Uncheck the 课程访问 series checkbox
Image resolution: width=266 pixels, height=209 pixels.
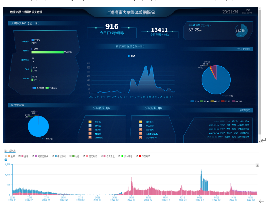point(52,156)
